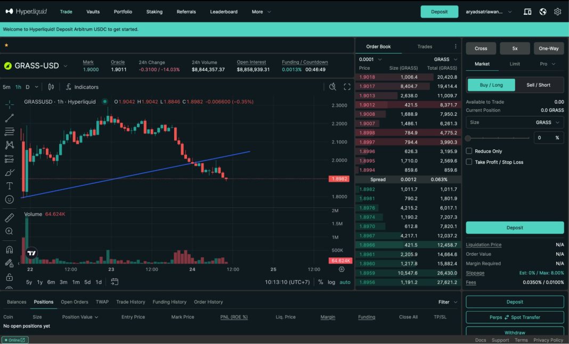569x344 pixels.
Task: Enable Take Profit / Stop Loss
Action: tap(468, 162)
